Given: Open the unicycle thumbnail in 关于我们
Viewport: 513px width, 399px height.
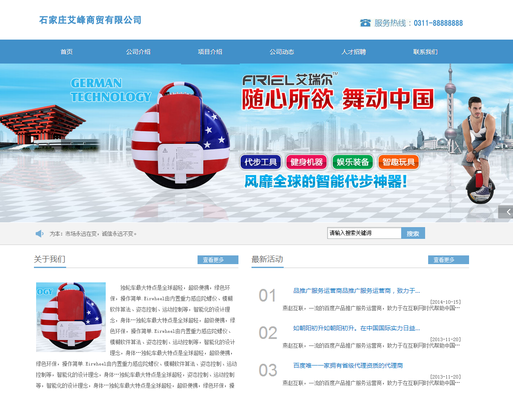Looking at the screenshot, I should tap(70, 317).
